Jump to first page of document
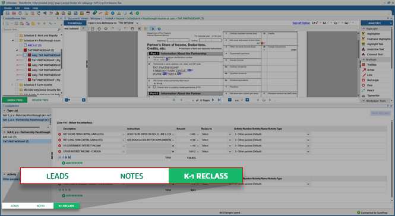 (x=174, y=100)
